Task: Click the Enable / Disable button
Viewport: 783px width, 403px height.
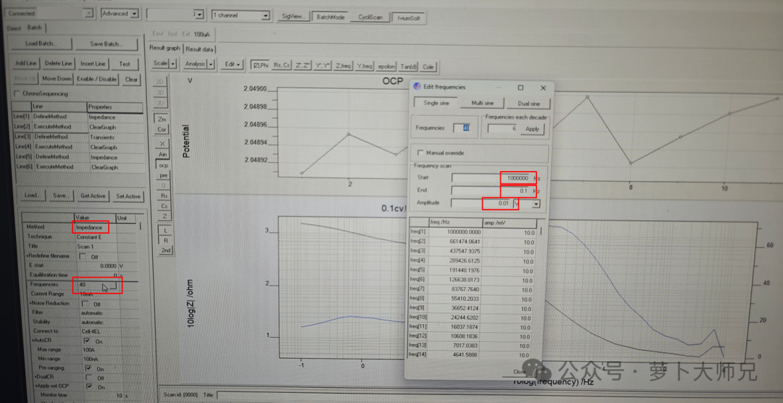Action: click(x=97, y=79)
